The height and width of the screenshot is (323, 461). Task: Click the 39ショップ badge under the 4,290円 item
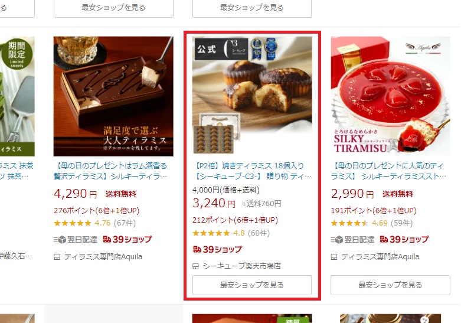pos(127,240)
